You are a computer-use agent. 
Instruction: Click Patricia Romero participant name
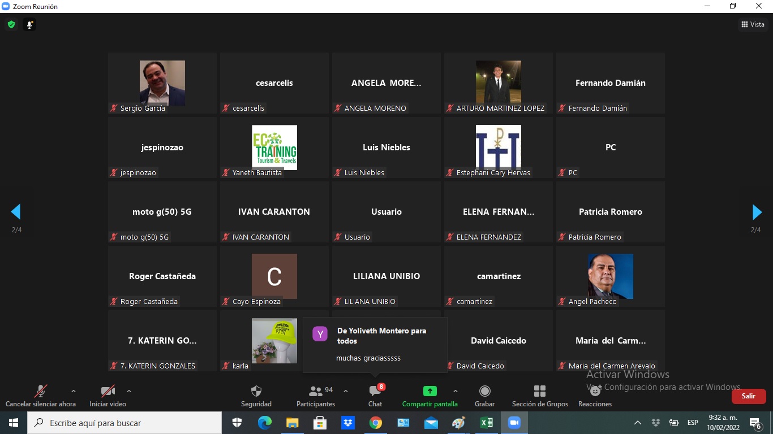click(611, 212)
